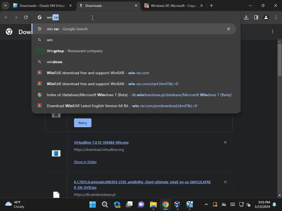Open the notification bell
The width and height of the screenshot is (282, 211).
[x=275, y=204]
